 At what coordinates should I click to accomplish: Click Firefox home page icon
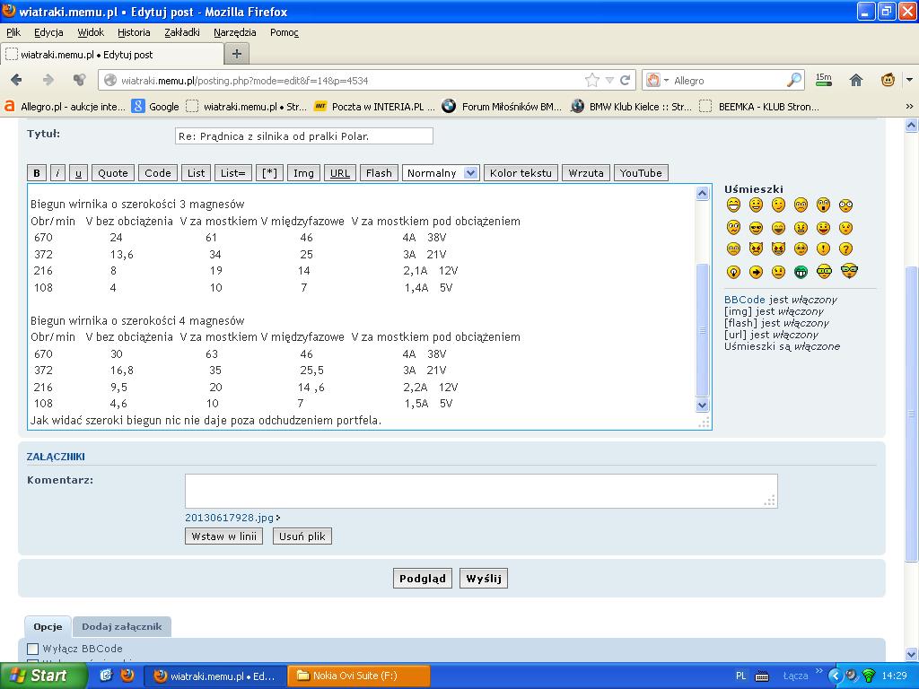click(x=856, y=80)
